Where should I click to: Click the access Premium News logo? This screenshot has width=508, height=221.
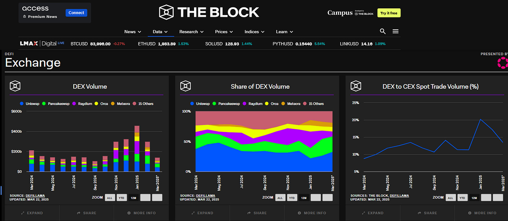39,12
